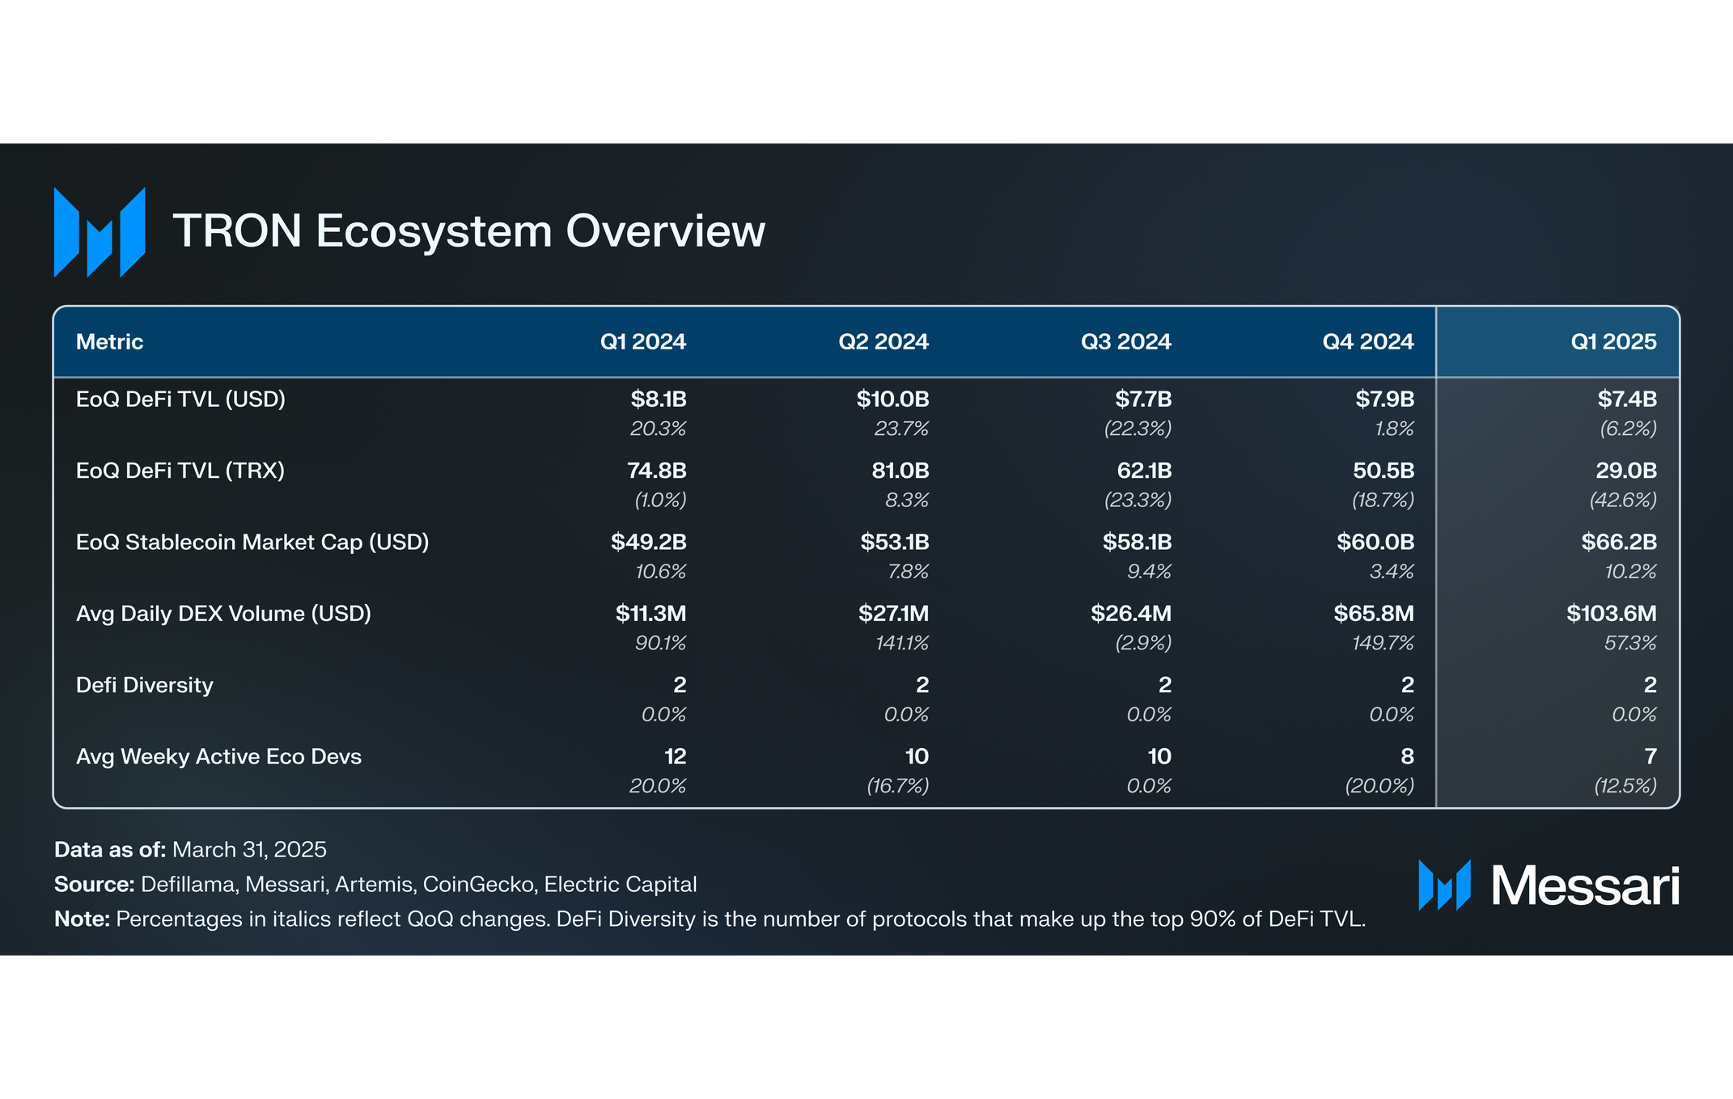Click the Messari logo icon at bottom right
The image size is (1733, 1099).
point(1444,886)
